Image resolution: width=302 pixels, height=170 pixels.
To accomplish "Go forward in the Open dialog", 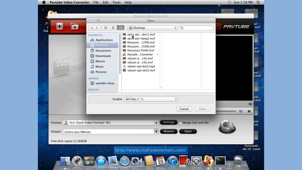I will (97, 28).
